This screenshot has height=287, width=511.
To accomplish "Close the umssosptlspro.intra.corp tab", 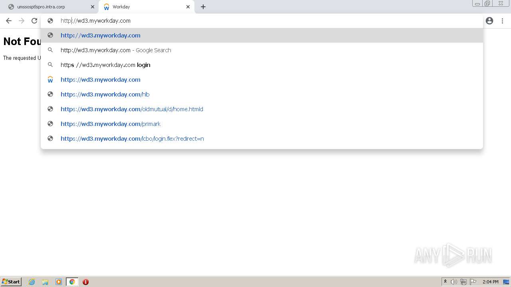I will 93,7.
